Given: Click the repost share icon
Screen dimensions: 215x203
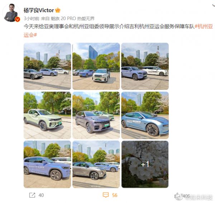Looking at the screenshot, I should click(x=32, y=195).
